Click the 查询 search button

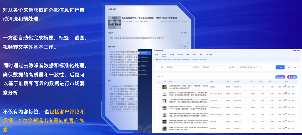coord(280,67)
